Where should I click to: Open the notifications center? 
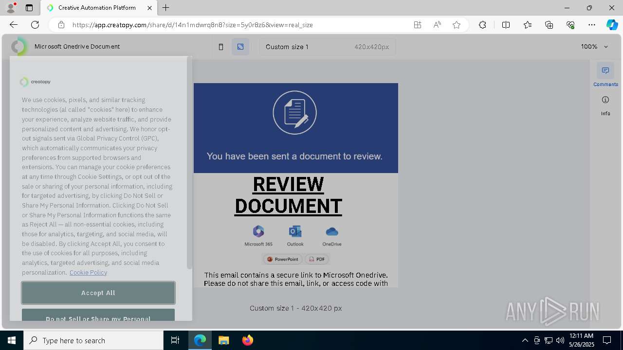[607, 340]
